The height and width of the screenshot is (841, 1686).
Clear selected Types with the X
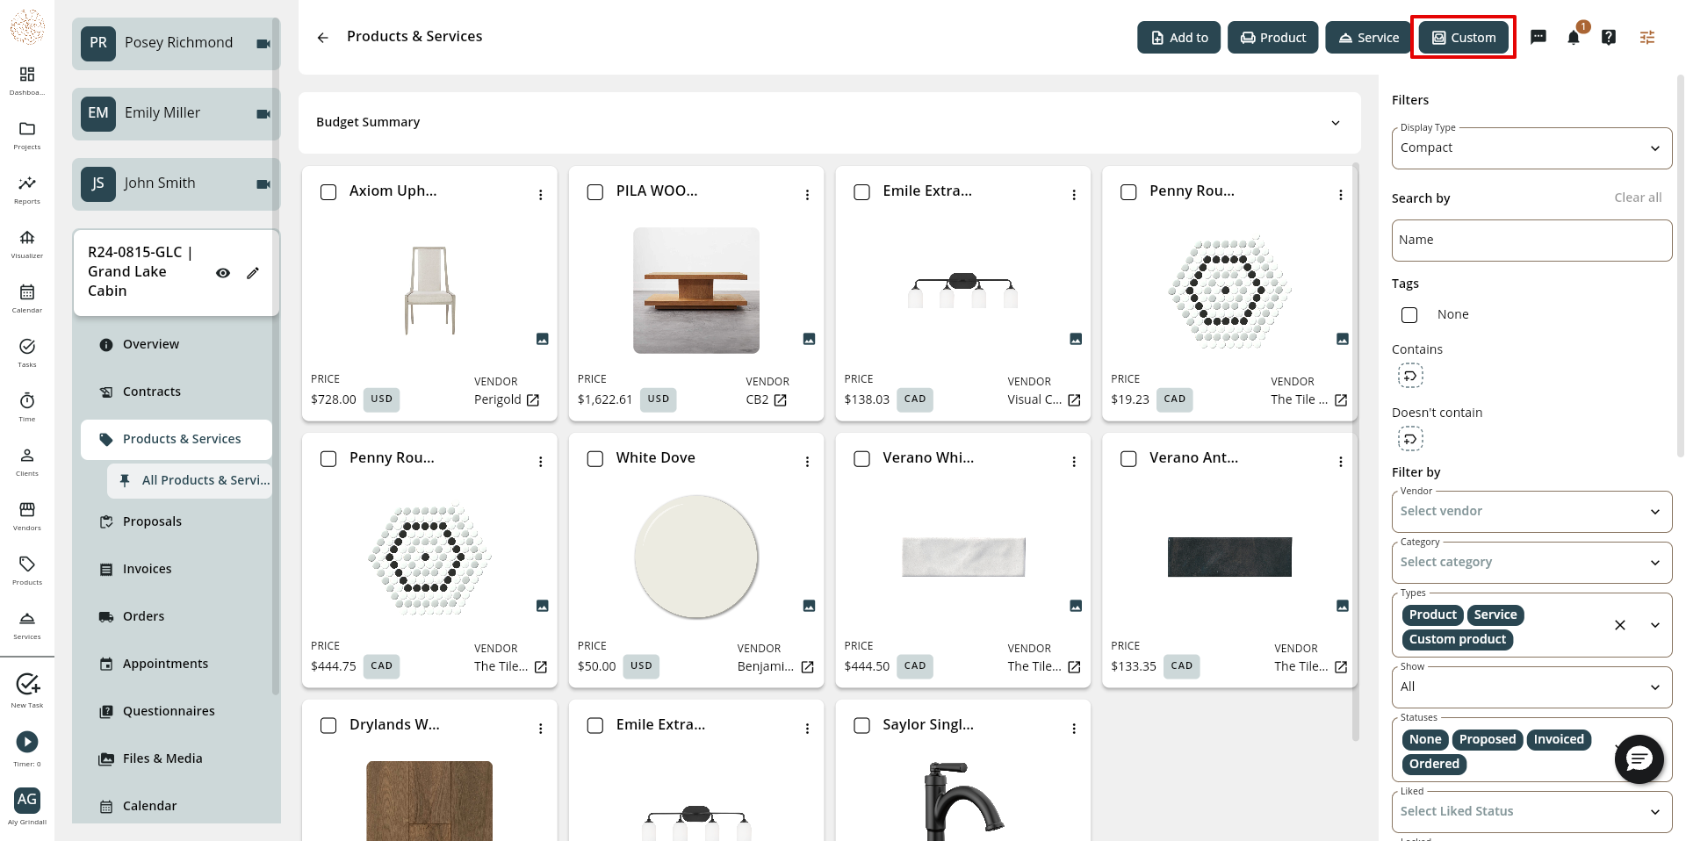click(x=1620, y=625)
